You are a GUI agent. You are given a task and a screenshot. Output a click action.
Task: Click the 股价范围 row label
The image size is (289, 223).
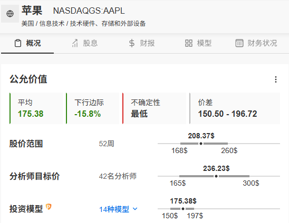coord(26,144)
